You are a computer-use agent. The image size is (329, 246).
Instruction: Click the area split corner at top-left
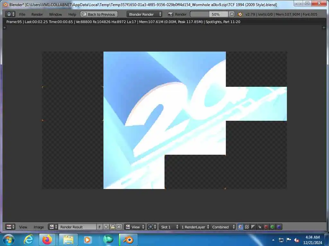tap(4, 28)
